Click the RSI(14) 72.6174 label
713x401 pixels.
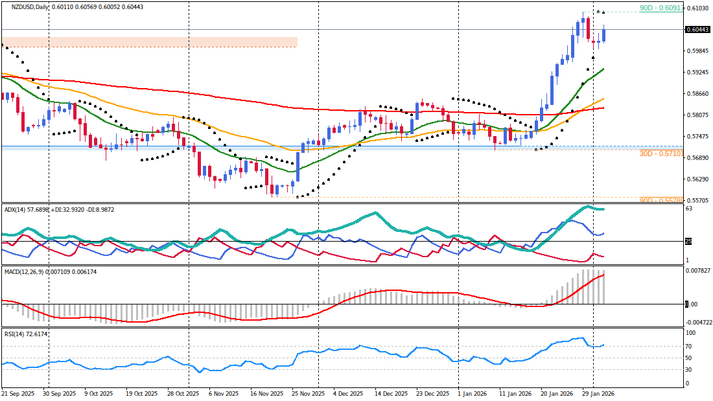(25, 334)
